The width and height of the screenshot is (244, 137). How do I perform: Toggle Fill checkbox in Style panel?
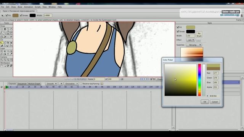(x=178, y=27)
